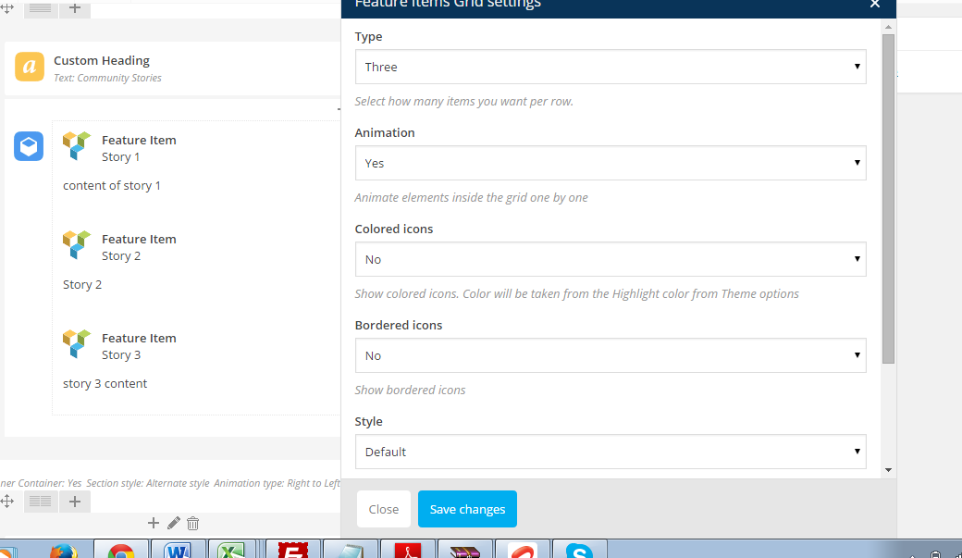962x558 pixels.
Task: Click the pencil edit icon below the row
Action: [173, 523]
